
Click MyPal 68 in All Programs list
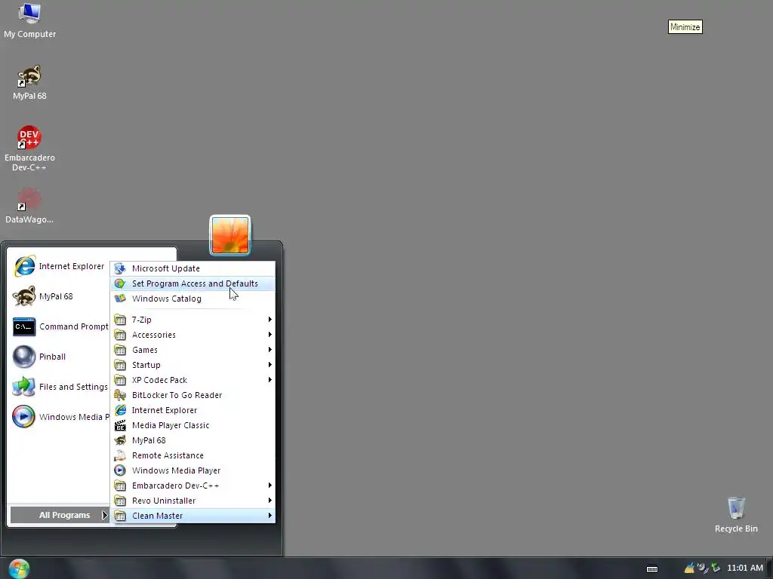[x=192, y=440]
